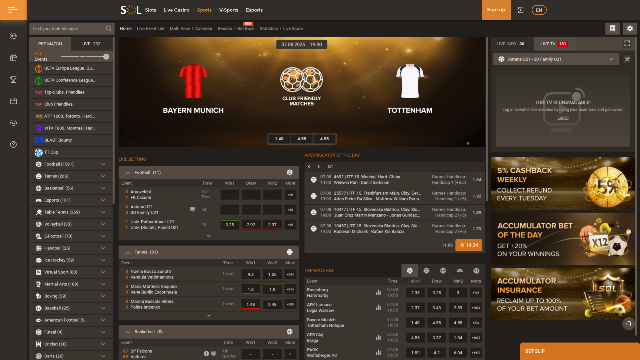Open the 24/7 support headset icon
Image resolution: width=640 pixels, height=360 pixels.
(x=13, y=123)
